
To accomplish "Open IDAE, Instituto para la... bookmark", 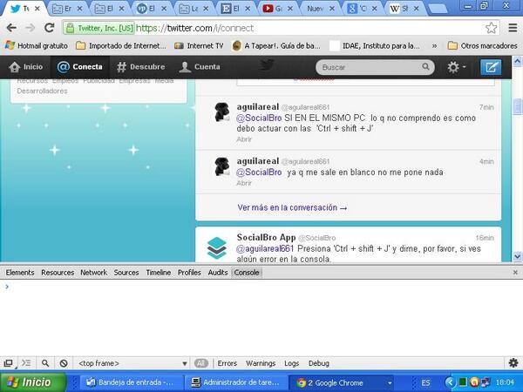I will point(375,45).
